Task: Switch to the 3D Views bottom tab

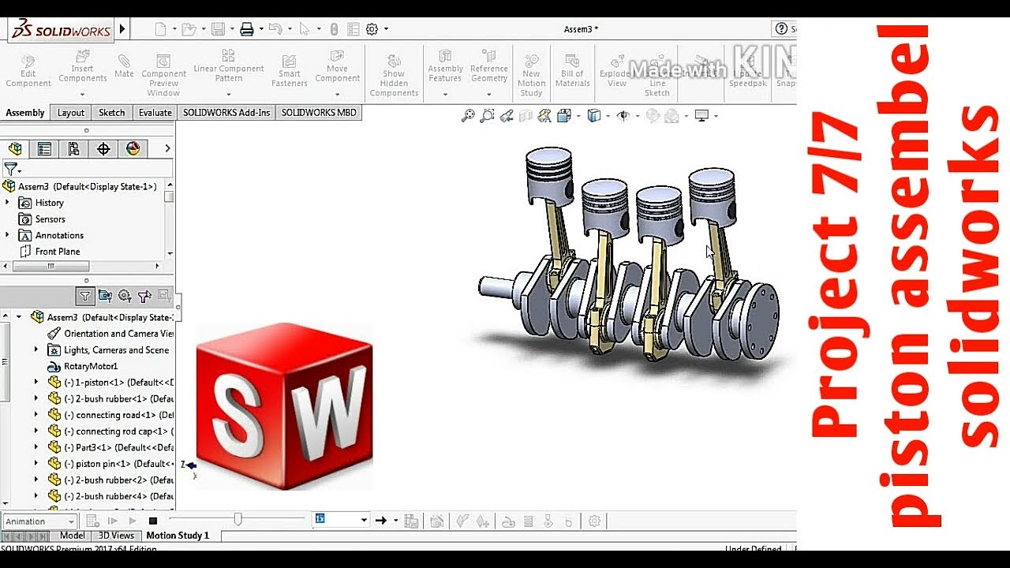Action: (x=116, y=536)
